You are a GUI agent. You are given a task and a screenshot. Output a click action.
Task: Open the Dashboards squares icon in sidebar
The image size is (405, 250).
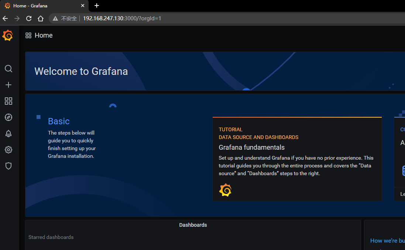(x=8, y=101)
